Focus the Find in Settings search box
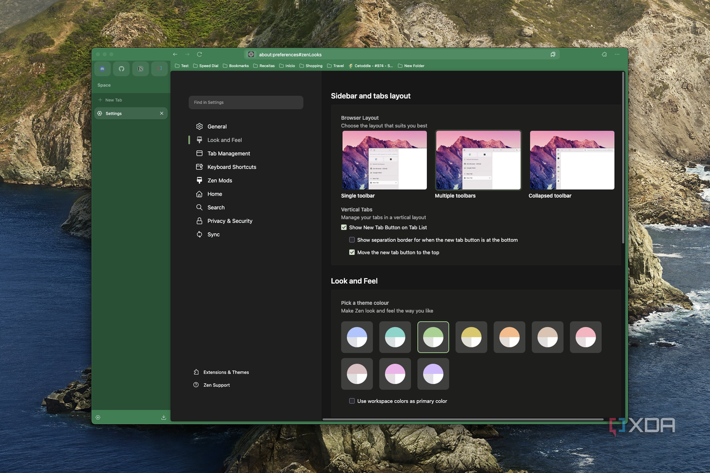Image resolution: width=710 pixels, height=473 pixels. point(246,103)
